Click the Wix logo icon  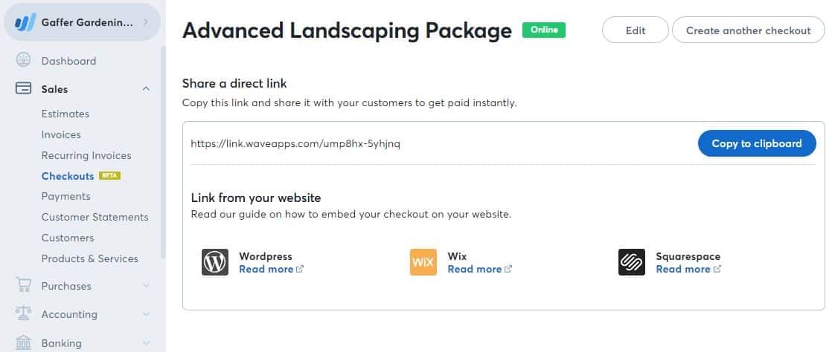click(423, 262)
